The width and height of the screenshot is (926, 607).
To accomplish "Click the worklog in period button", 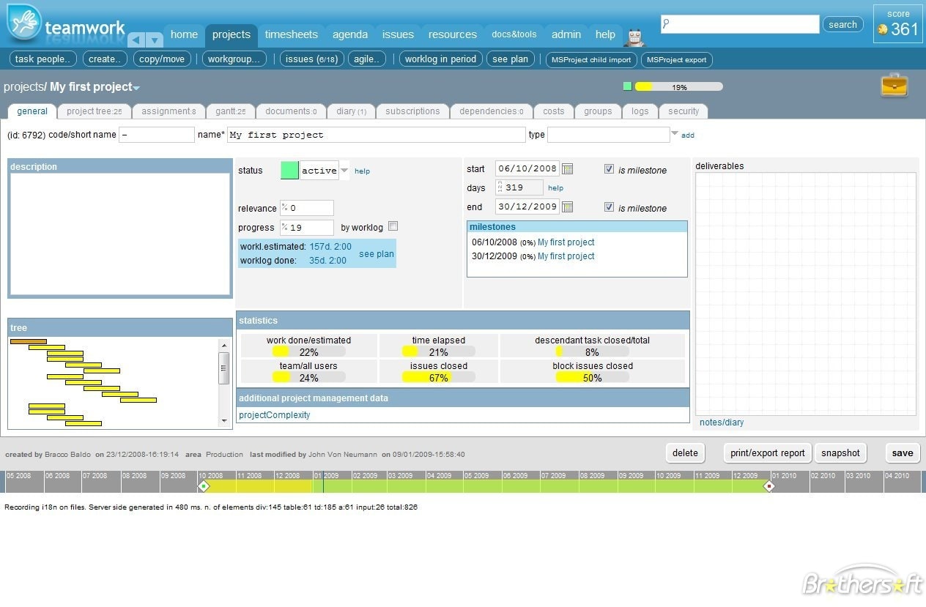I will click(440, 59).
